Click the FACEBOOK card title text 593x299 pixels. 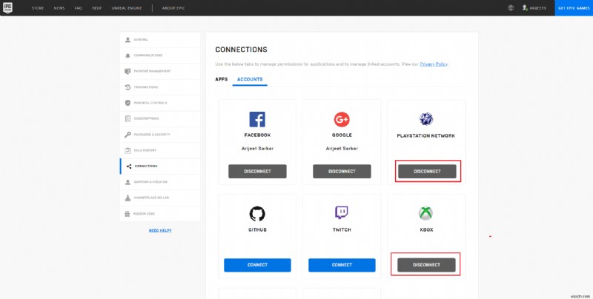(x=257, y=135)
